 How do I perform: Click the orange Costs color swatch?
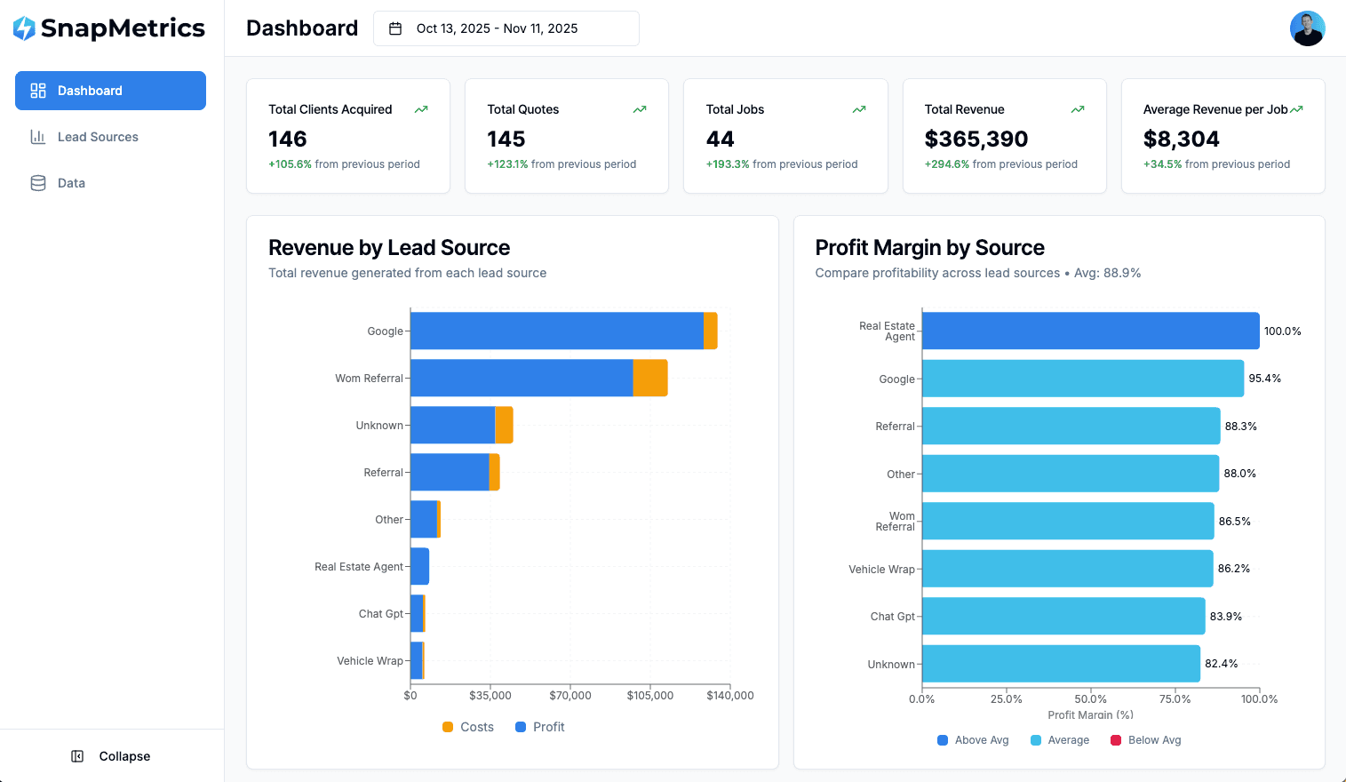click(447, 727)
